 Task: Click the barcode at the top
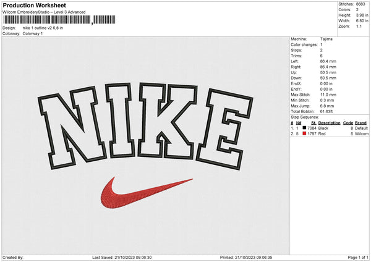[x=59, y=20]
